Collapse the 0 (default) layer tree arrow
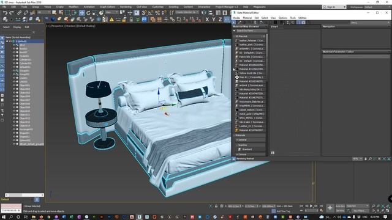Screen dimensions: 392x220 click(x=7, y=42)
